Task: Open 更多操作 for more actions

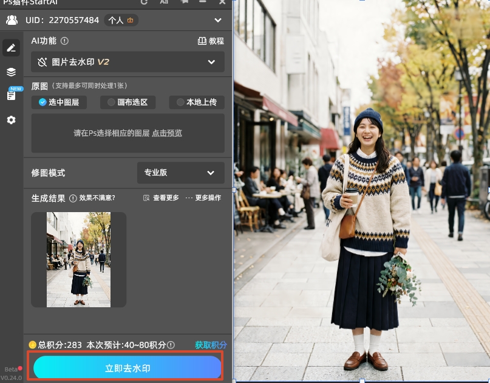Action: (207, 198)
